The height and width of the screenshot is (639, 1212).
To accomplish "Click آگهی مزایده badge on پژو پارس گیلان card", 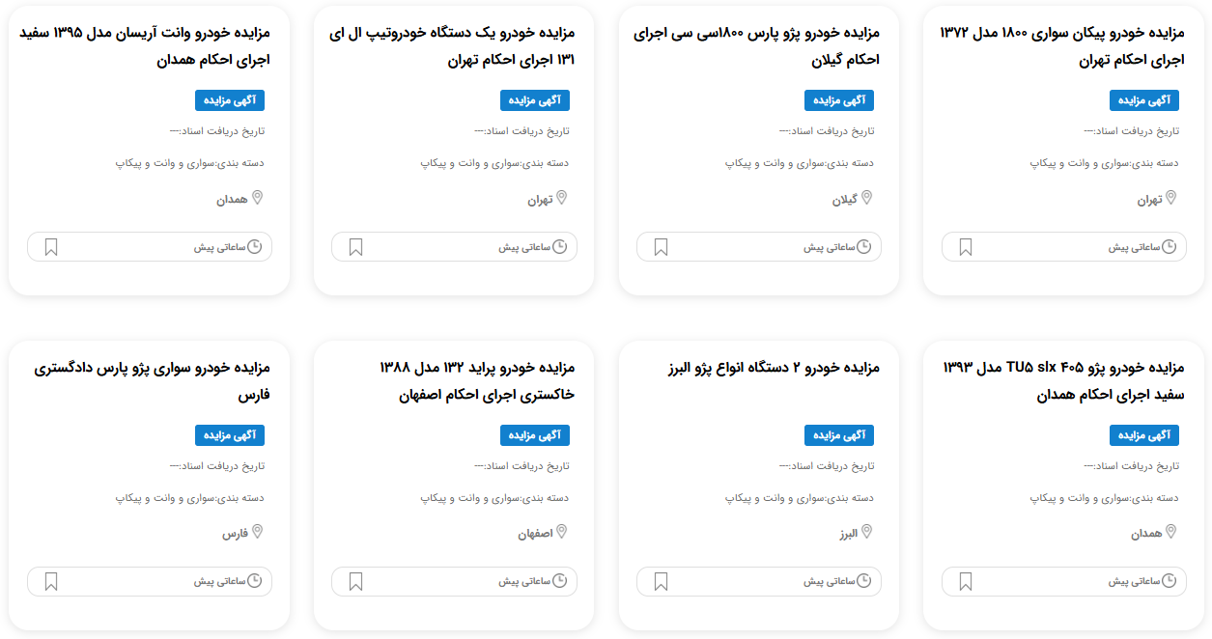I will click(x=839, y=100).
